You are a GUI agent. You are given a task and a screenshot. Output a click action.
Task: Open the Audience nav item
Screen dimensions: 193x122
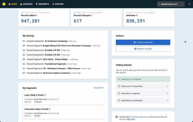(26, 4)
